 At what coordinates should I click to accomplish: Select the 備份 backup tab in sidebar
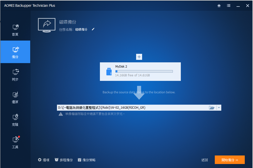tap(15, 52)
